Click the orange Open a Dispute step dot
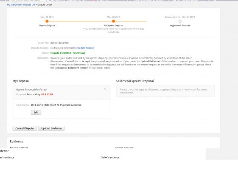This screenshot has height=170, width=238. 47,21
